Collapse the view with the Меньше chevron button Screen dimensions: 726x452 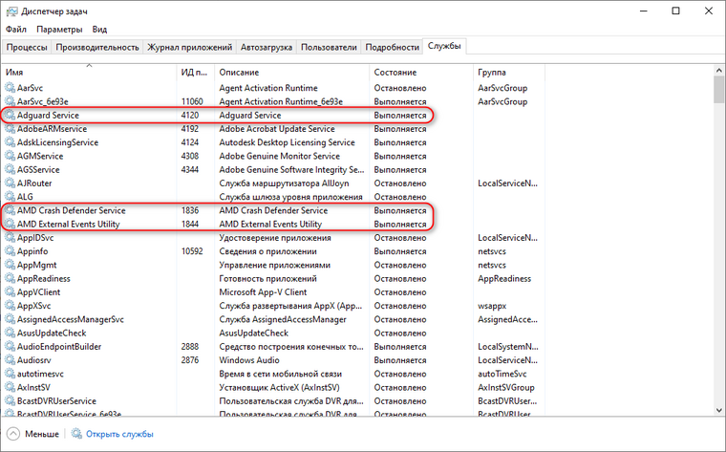click(x=13, y=434)
